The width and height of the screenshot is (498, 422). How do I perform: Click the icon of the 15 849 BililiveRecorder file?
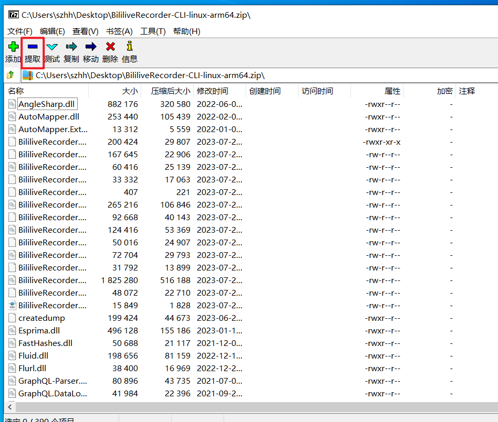(x=12, y=305)
